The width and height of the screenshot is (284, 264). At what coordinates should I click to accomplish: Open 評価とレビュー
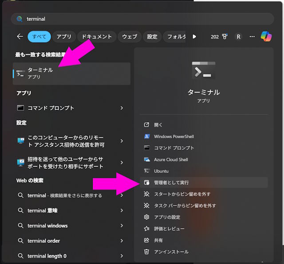point(204,229)
